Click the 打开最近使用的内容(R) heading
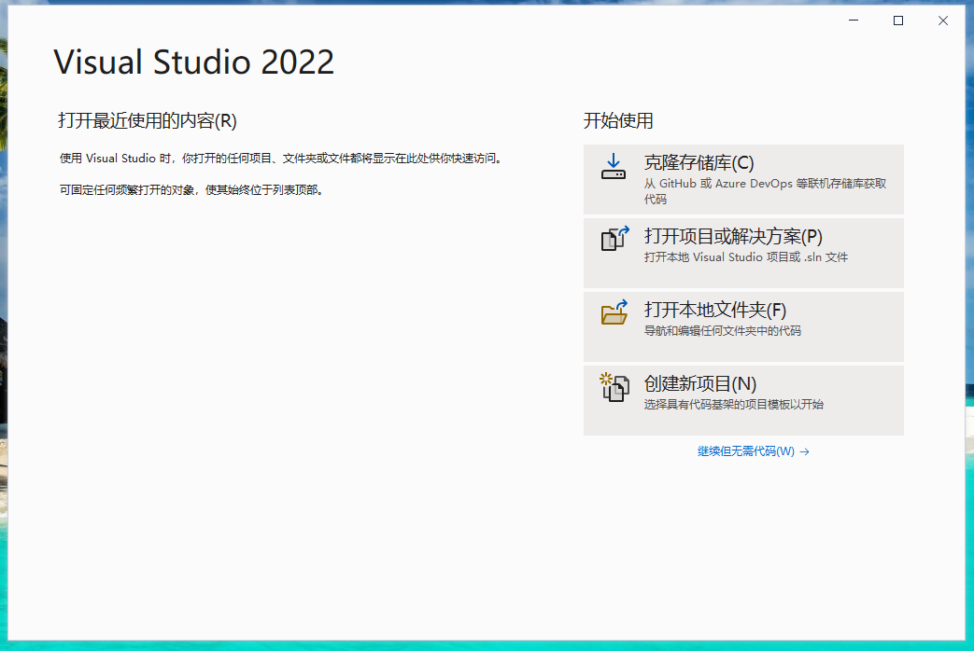 pos(148,120)
